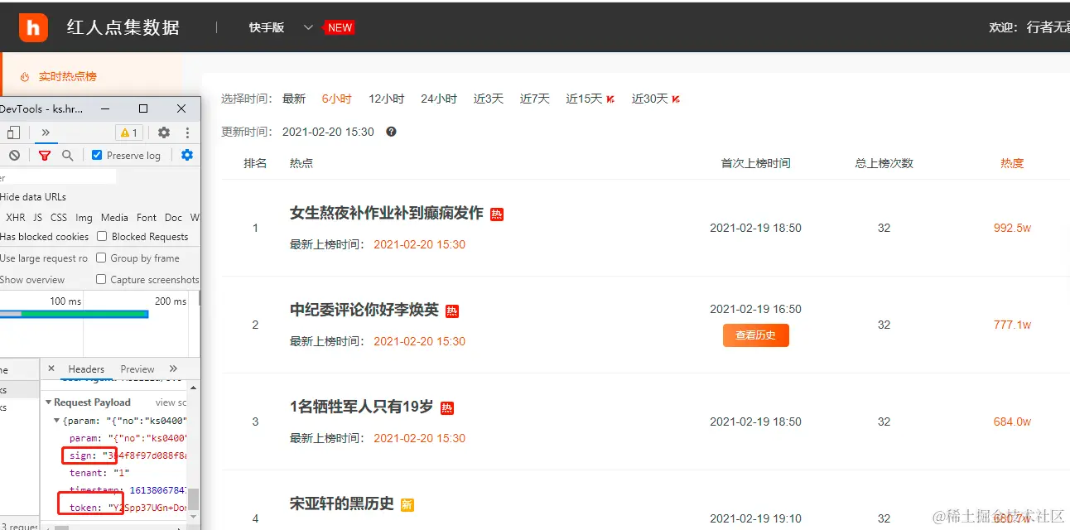This screenshot has width=1070, height=530.
Task: Enable the Group by frame checkbox
Action: (x=99, y=258)
